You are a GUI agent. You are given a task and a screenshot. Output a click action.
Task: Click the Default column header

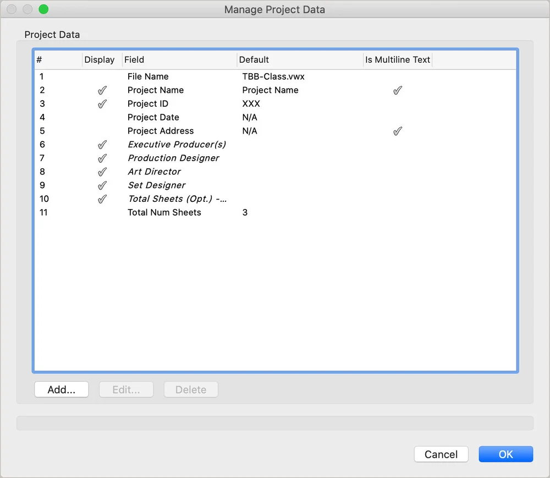click(x=254, y=59)
